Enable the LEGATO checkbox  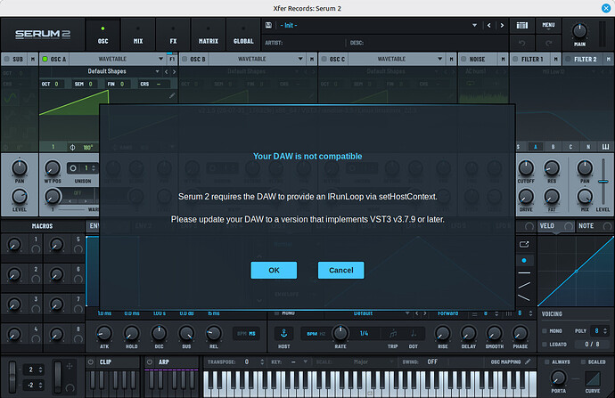(545, 345)
